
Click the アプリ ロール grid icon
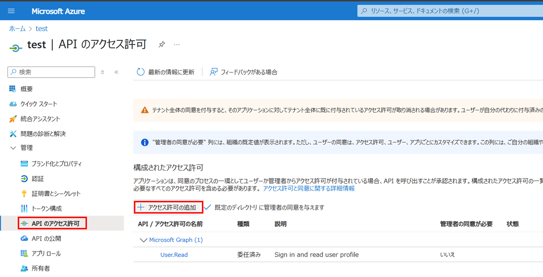pos(24,253)
